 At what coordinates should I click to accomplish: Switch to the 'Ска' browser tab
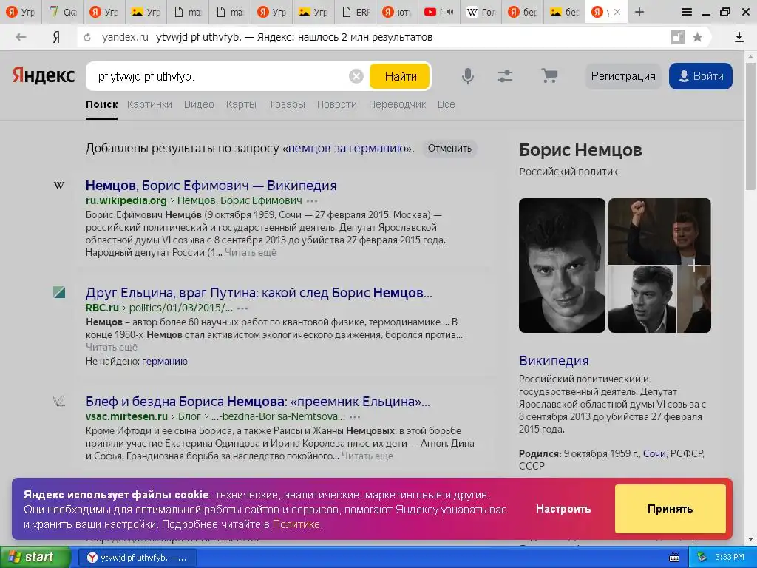coord(63,12)
